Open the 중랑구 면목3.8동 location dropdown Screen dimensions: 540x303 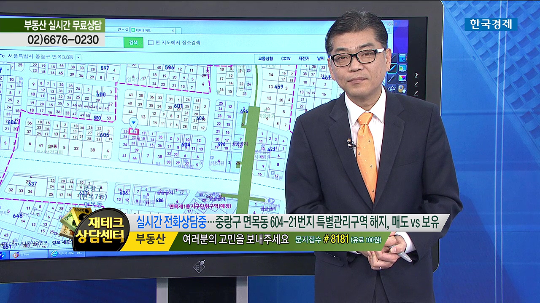coord(78,57)
